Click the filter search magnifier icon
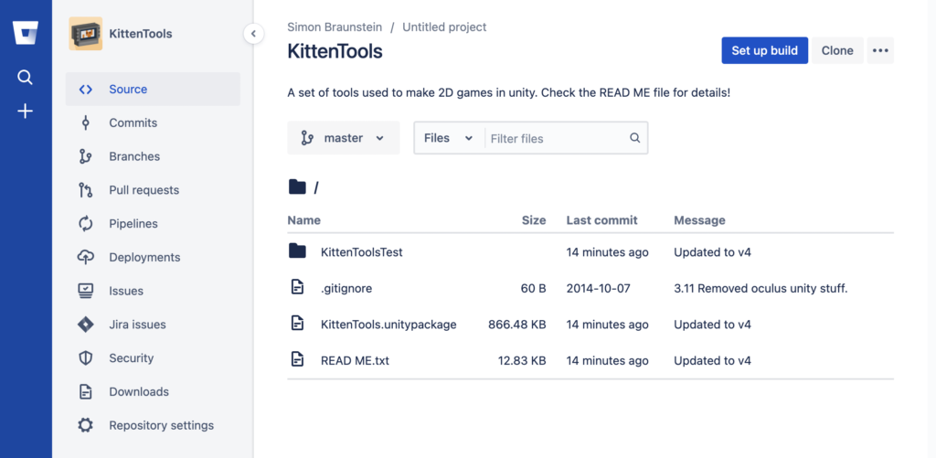 635,138
